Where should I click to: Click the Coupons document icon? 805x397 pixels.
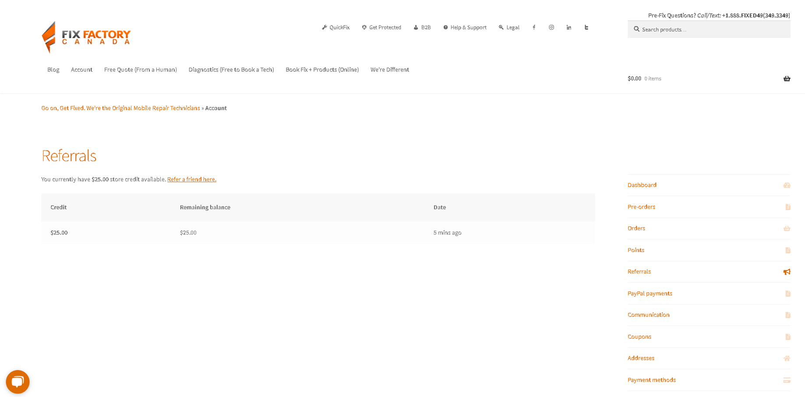click(787, 337)
